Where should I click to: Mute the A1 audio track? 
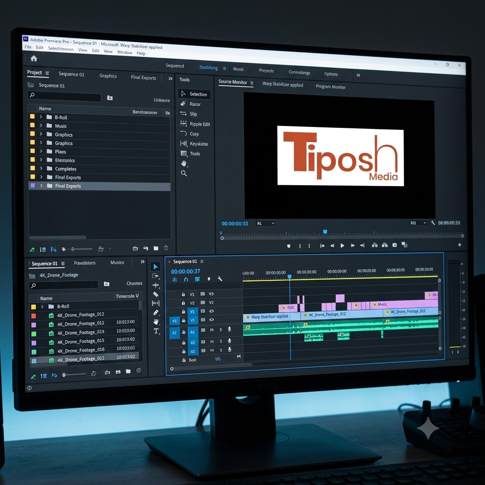(212, 330)
